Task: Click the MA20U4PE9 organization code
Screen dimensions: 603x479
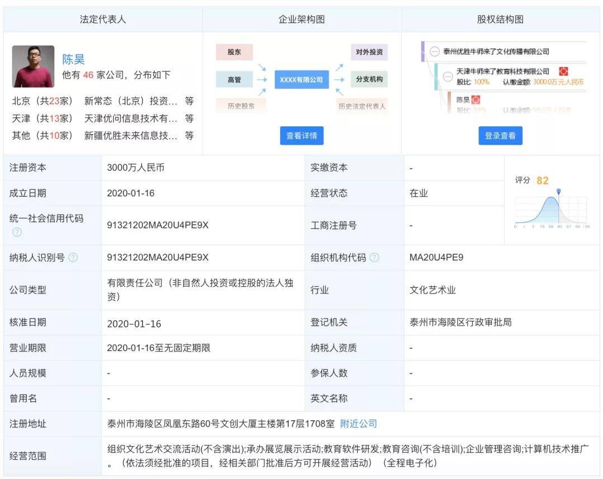Action: (x=436, y=257)
